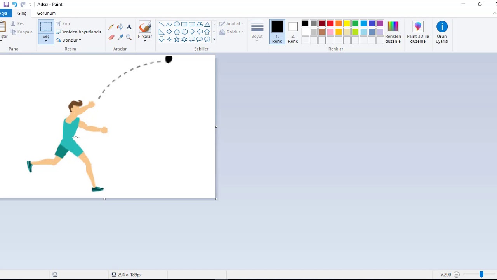
Task: Pick the Curve shape
Action: tap(169, 24)
